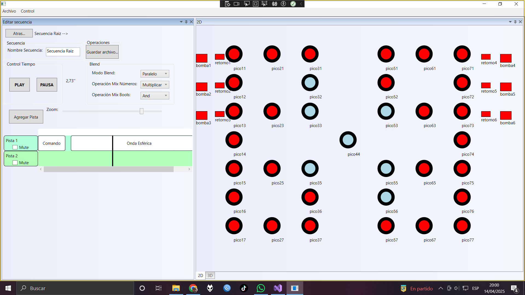The height and width of the screenshot is (295, 525).
Task: Mute Pista 1 with its checkbox
Action: tap(15, 147)
